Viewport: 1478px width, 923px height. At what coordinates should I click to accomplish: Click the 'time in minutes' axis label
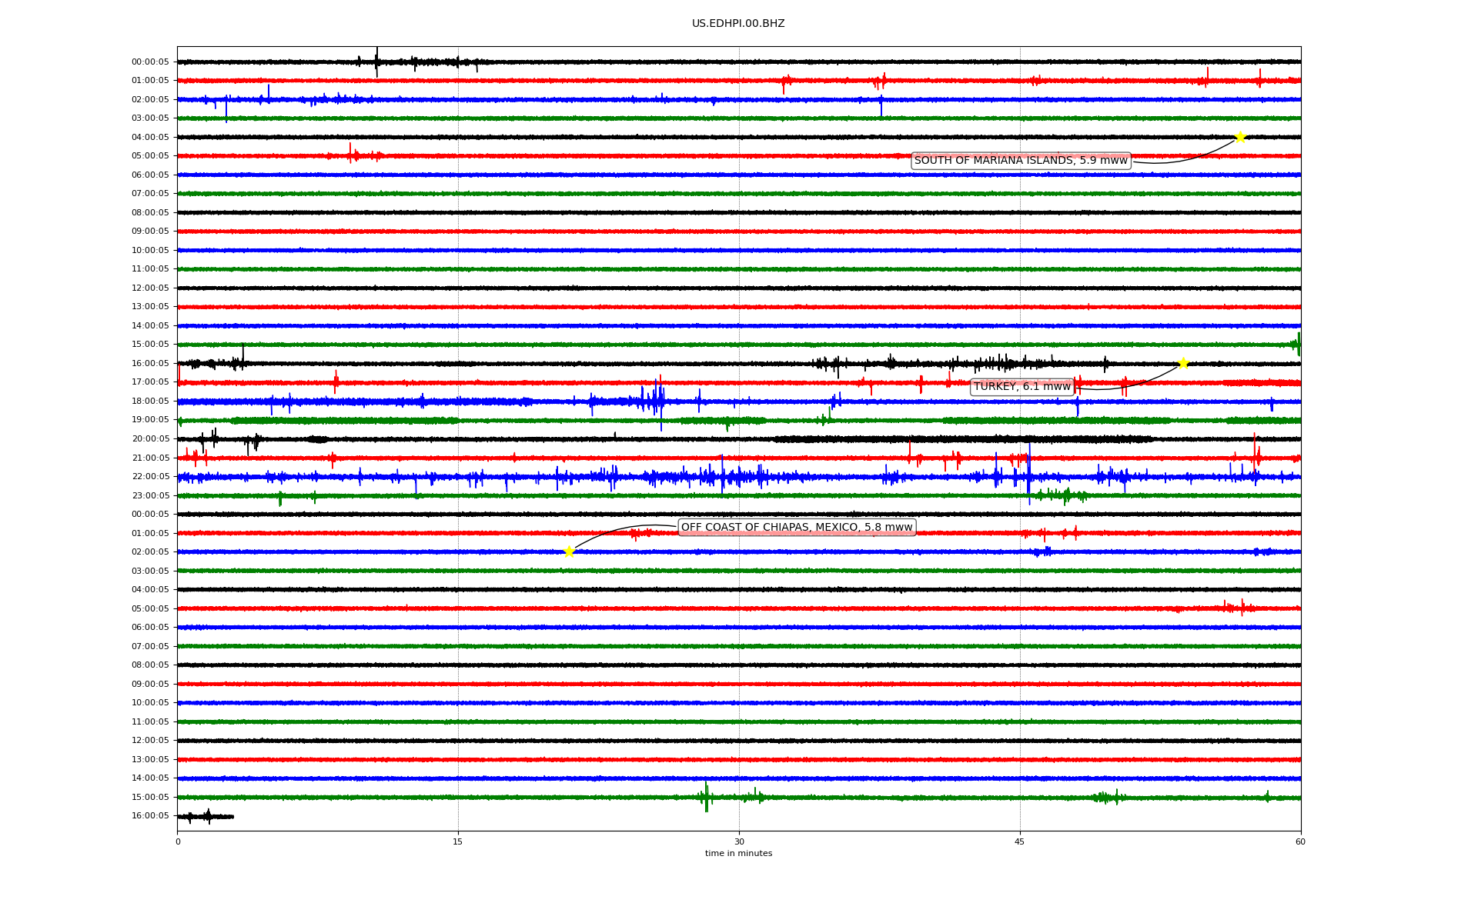click(x=738, y=854)
